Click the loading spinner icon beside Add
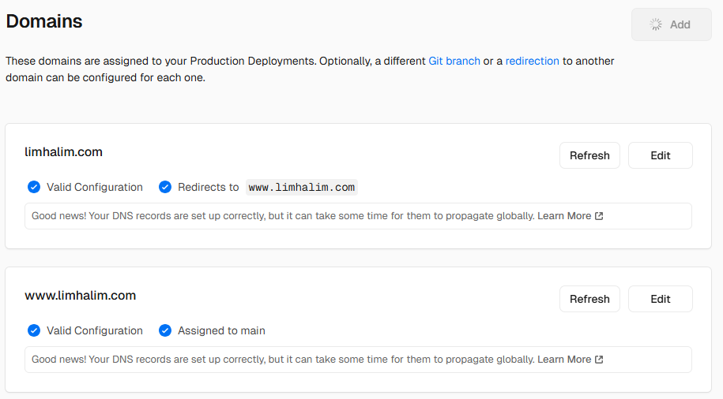Viewport: 723px width, 399px height. tap(656, 24)
